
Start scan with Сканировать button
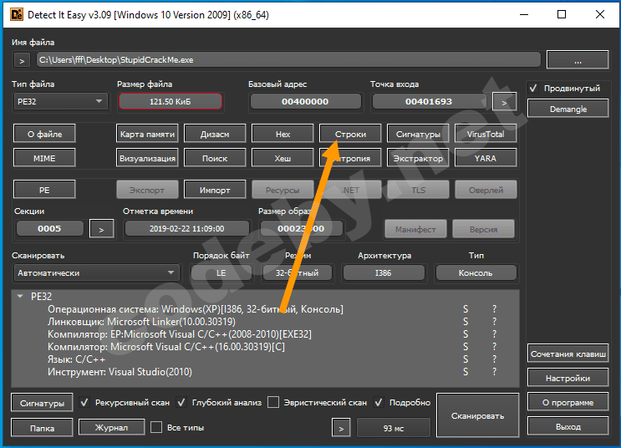(x=477, y=415)
